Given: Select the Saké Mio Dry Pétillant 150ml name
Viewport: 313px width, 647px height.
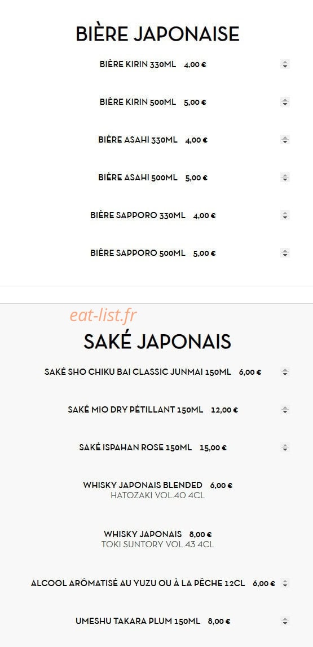Looking at the screenshot, I should (x=135, y=410).
